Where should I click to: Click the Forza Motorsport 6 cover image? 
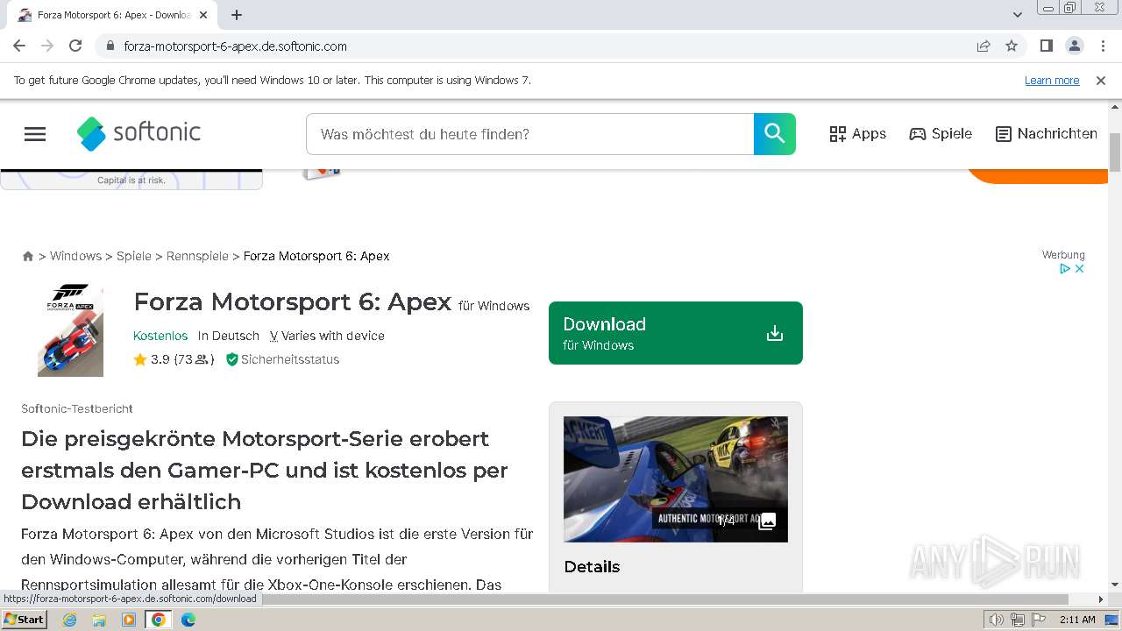click(70, 330)
